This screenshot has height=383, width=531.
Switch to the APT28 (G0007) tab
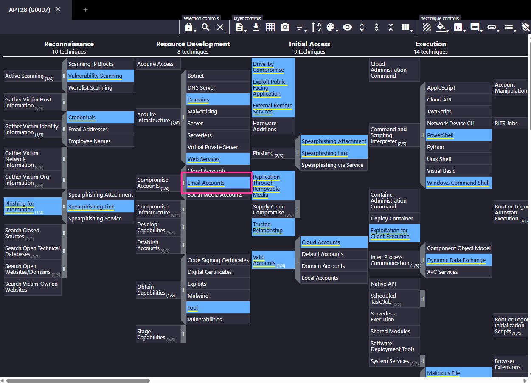pyautogui.click(x=30, y=10)
